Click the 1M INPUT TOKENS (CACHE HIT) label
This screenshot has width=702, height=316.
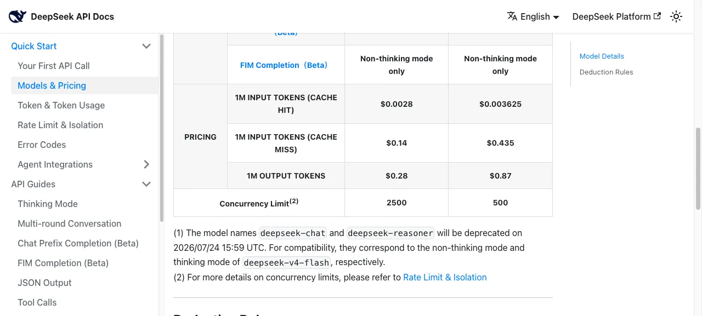pyautogui.click(x=286, y=104)
